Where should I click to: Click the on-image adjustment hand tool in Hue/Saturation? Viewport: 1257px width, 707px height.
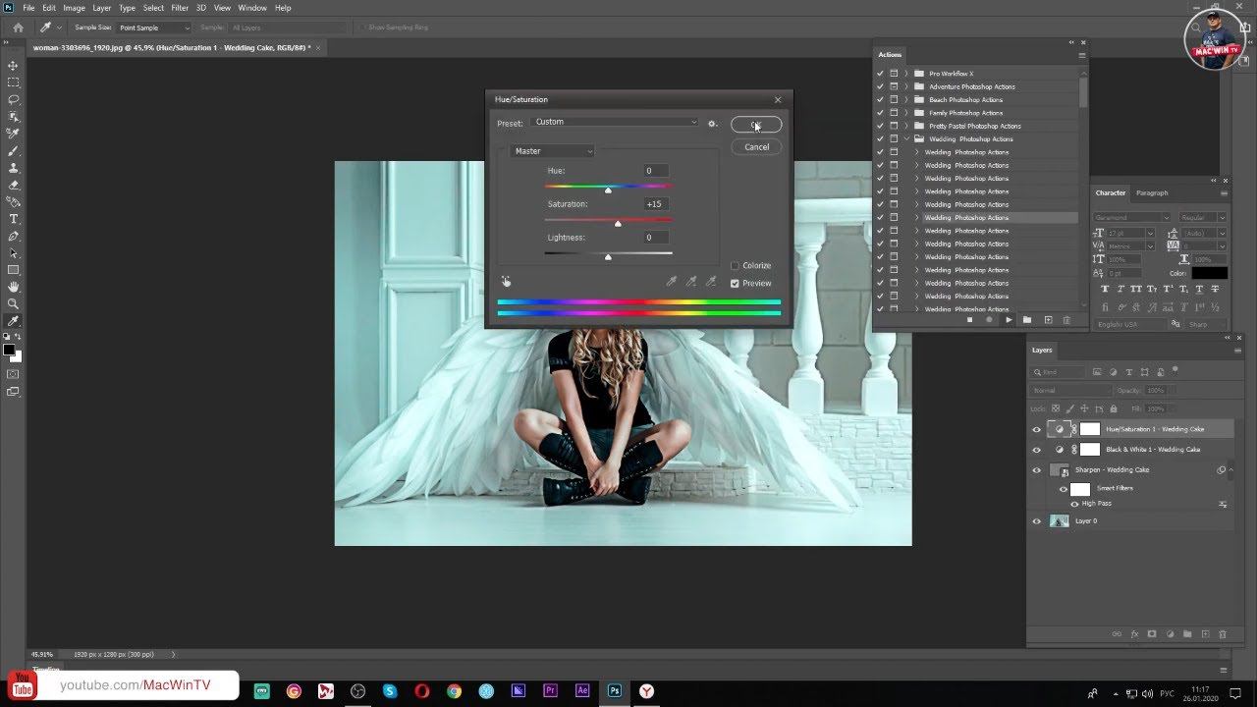[x=506, y=282]
